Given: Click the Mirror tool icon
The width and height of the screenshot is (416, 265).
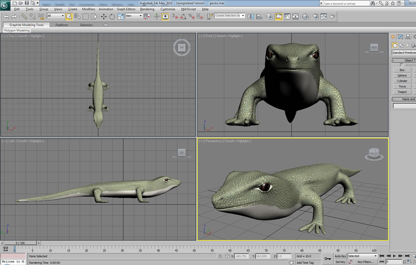Looking at the screenshot, I should tap(251, 17).
